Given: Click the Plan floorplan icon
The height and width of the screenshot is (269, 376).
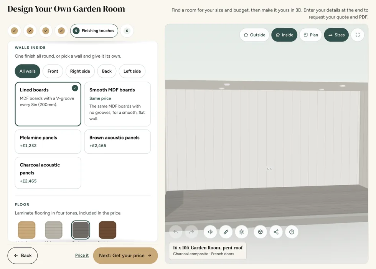Looking at the screenshot, I should [x=305, y=35].
